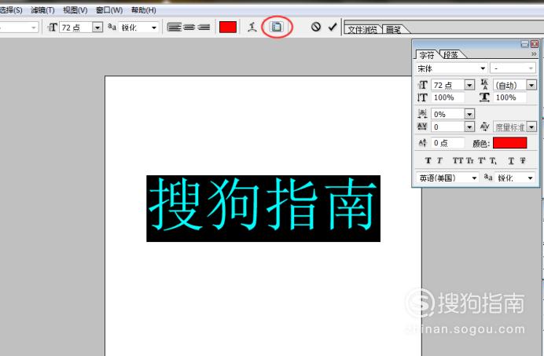Click the font size icon in character panel
This screenshot has height=356, width=544.
coord(422,85)
